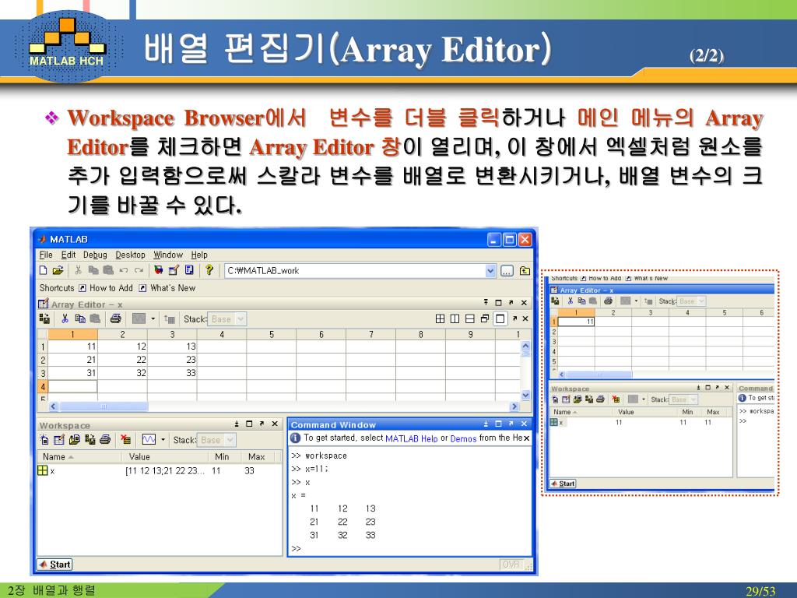This screenshot has height=598, width=797.
Task: Click the New M-File icon in main toolbar
Action: (44, 270)
